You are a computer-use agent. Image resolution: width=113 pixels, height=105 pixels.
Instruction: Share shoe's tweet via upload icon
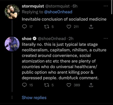pos(91,85)
